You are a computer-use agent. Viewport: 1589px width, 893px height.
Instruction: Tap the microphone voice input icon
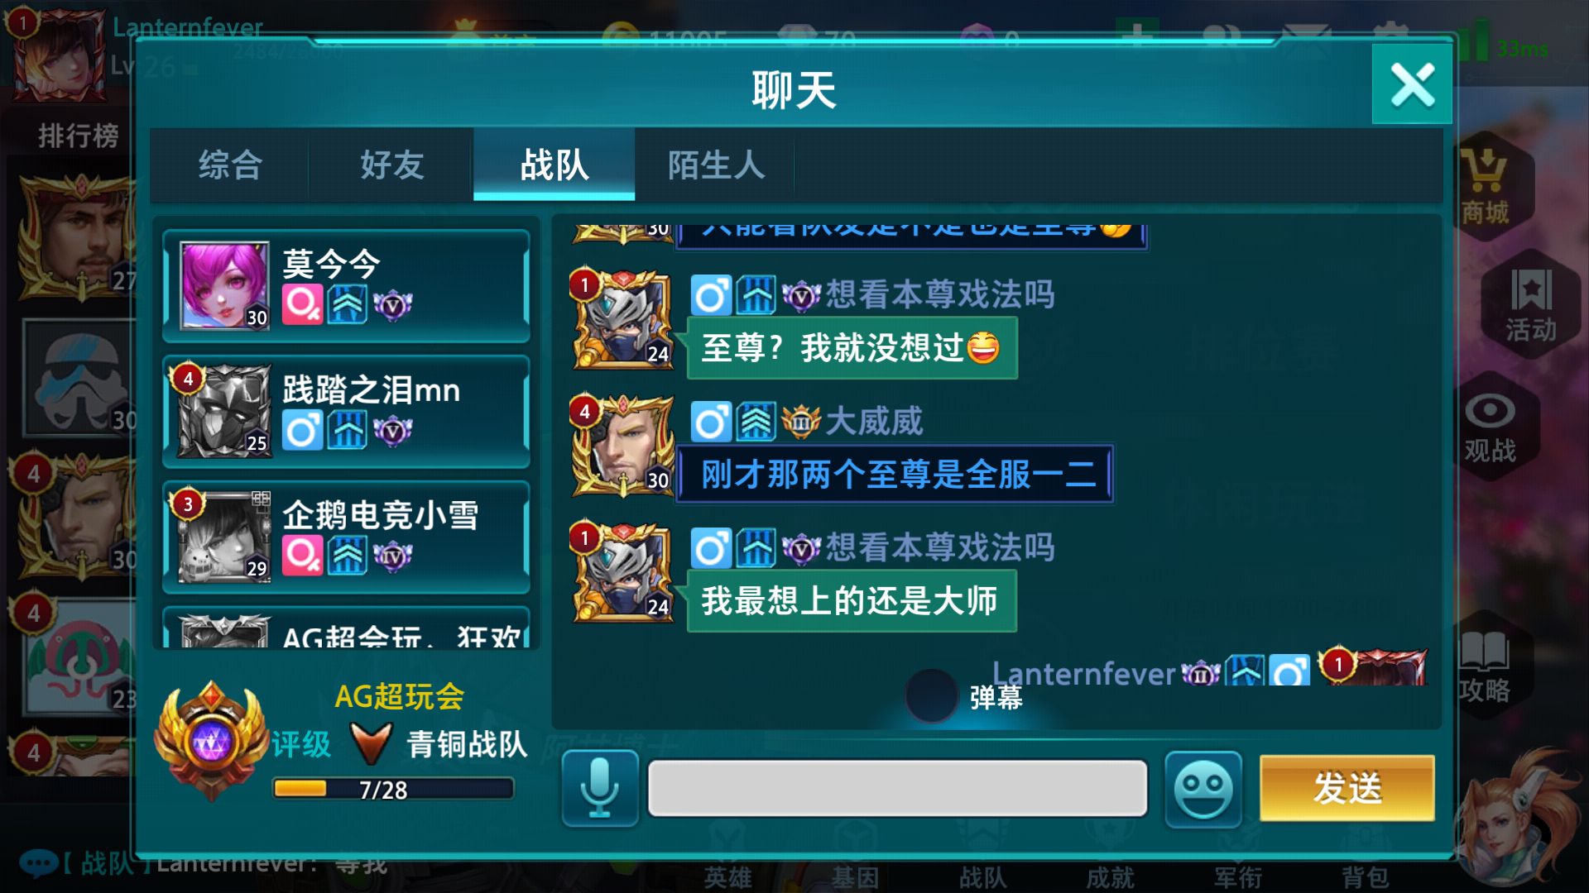click(600, 788)
